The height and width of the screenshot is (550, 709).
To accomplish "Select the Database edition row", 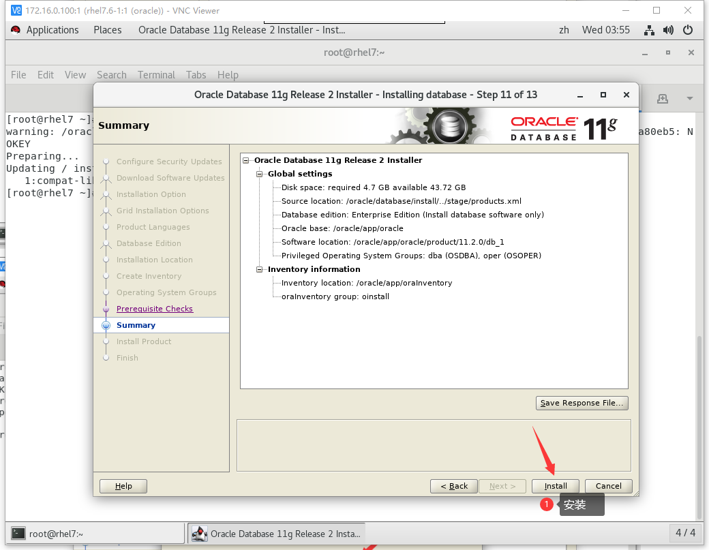I will tap(413, 215).
